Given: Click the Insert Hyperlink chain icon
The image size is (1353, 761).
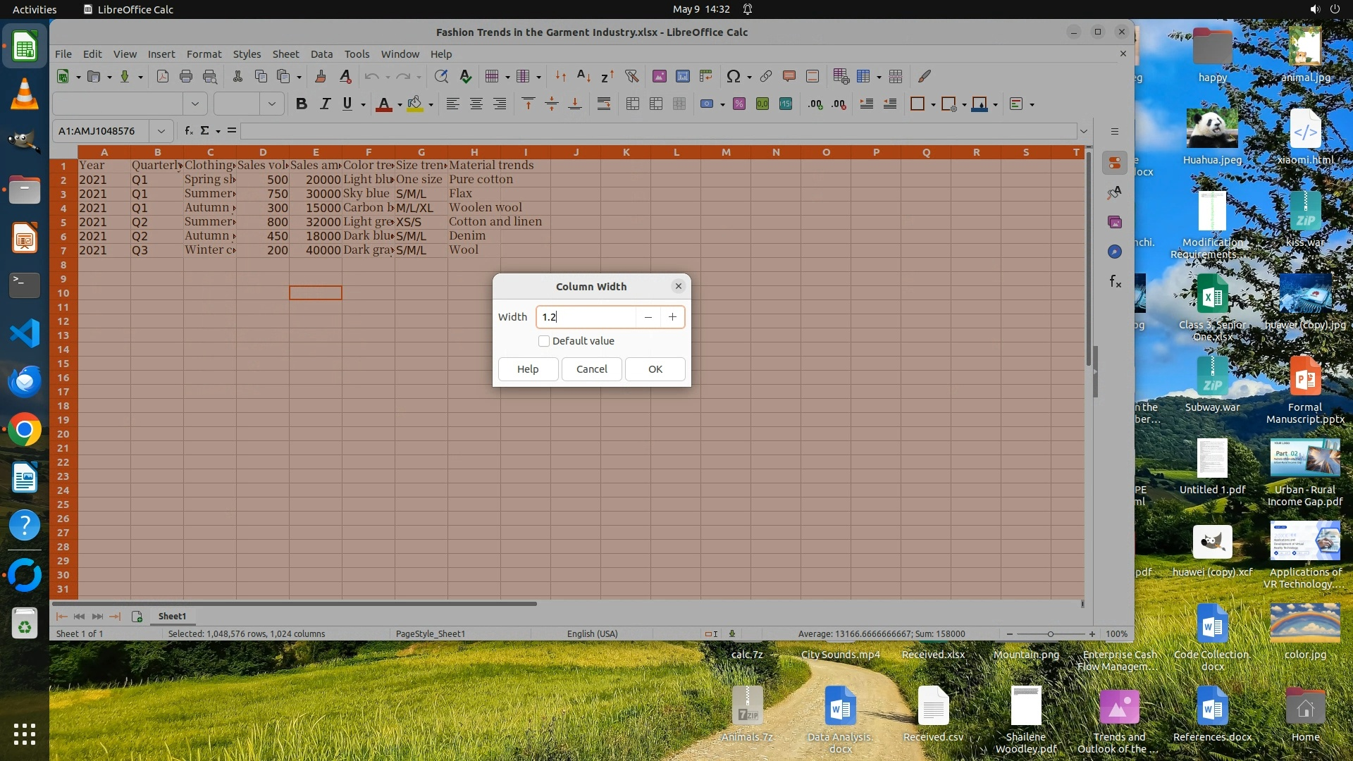Looking at the screenshot, I should tap(766, 77).
